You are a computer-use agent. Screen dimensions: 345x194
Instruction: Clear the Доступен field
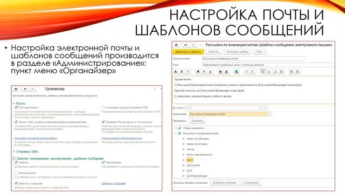(x=265, y=108)
